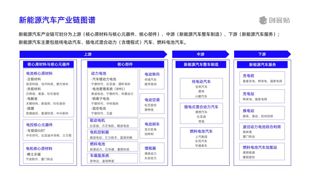Click the 废旧动力电池综合利用 heading
The width and height of the screenshot is (311, 174).
coord(262,127)
